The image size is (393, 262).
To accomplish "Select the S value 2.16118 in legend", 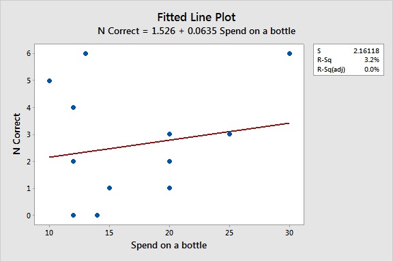I will (366, 51).
